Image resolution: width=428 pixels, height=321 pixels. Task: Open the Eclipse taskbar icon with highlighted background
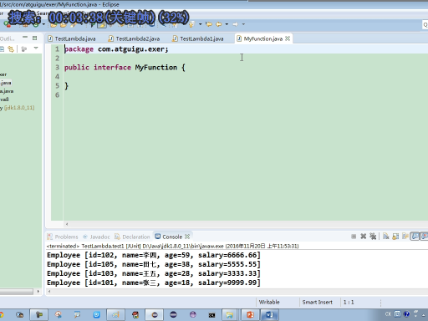pos(154,315)
